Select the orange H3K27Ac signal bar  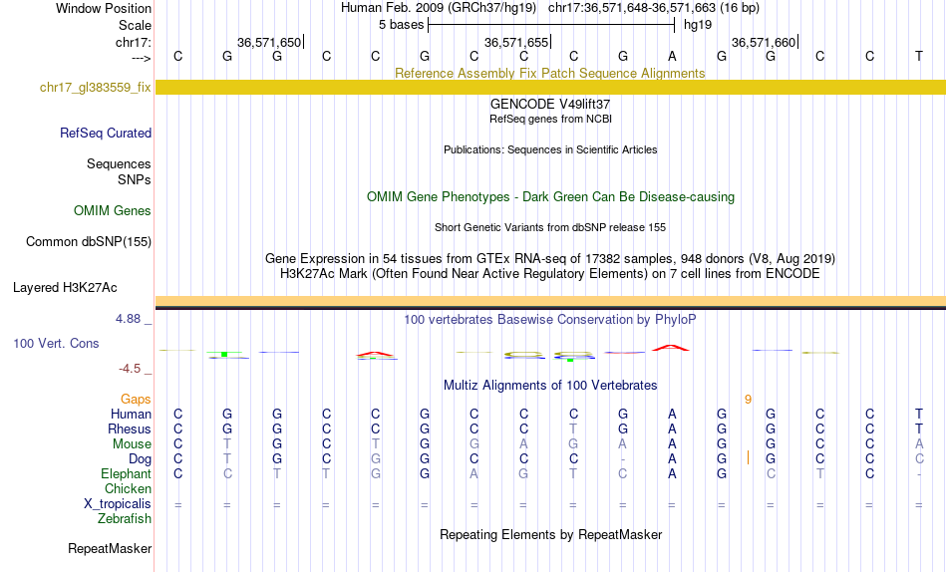(550, 301)
